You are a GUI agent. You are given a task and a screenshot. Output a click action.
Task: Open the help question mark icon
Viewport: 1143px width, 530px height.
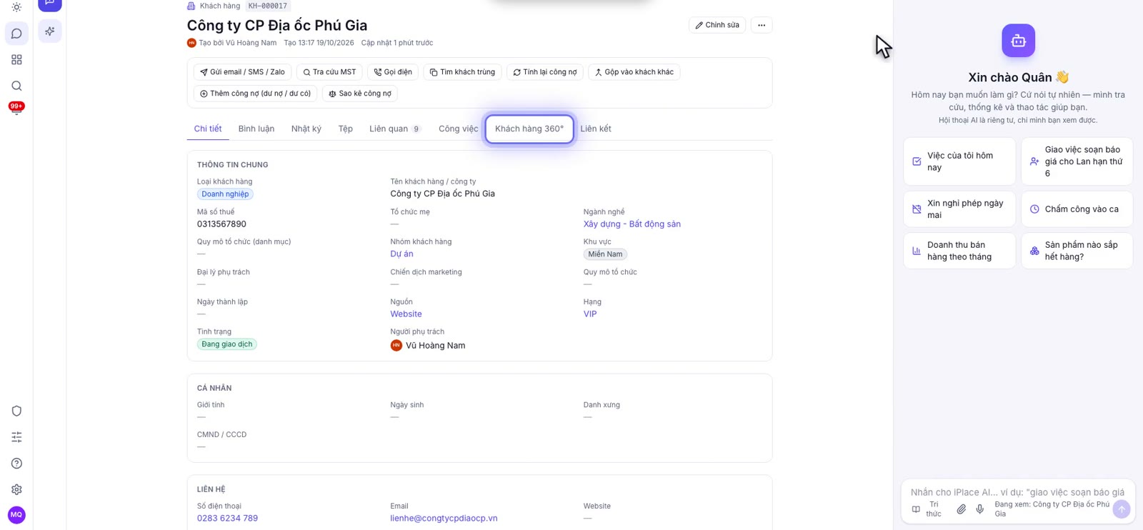tap(16, 464)
